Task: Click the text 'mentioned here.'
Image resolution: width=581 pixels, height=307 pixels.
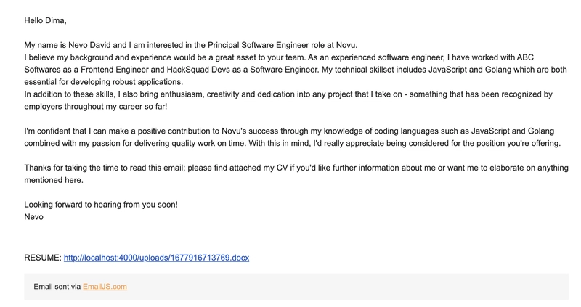Action: pyautogui.click(x=54, y=180)
